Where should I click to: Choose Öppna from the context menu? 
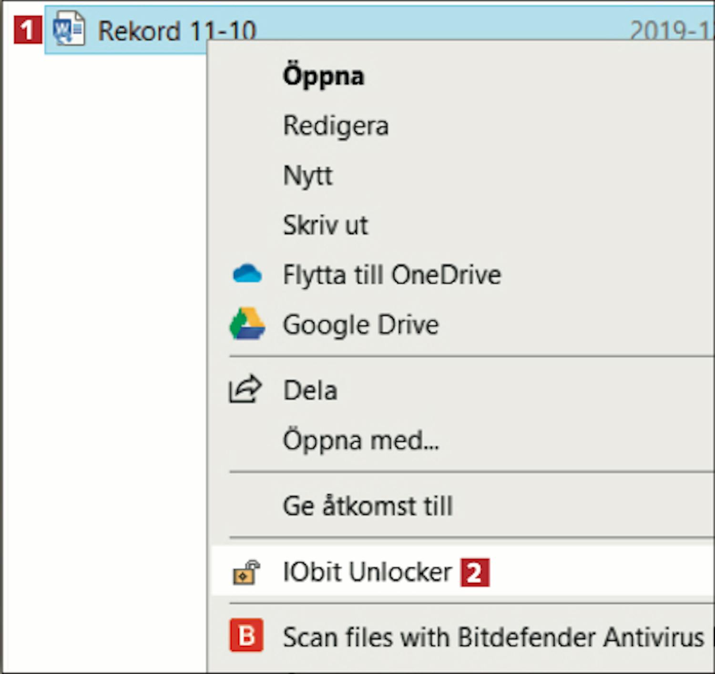pyautogui.click(x=323, y=76)
